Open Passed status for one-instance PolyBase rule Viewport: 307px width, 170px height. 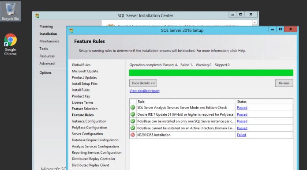(242, 121)
